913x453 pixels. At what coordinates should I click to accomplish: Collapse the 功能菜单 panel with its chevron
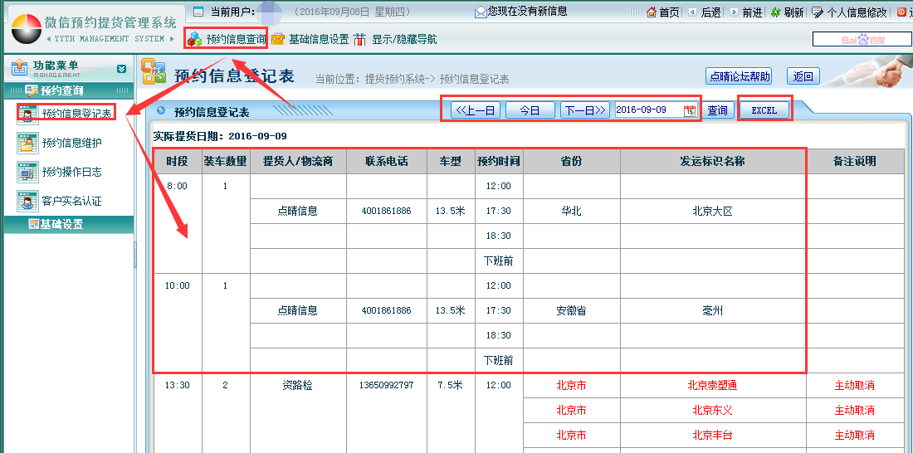(122, 69)
